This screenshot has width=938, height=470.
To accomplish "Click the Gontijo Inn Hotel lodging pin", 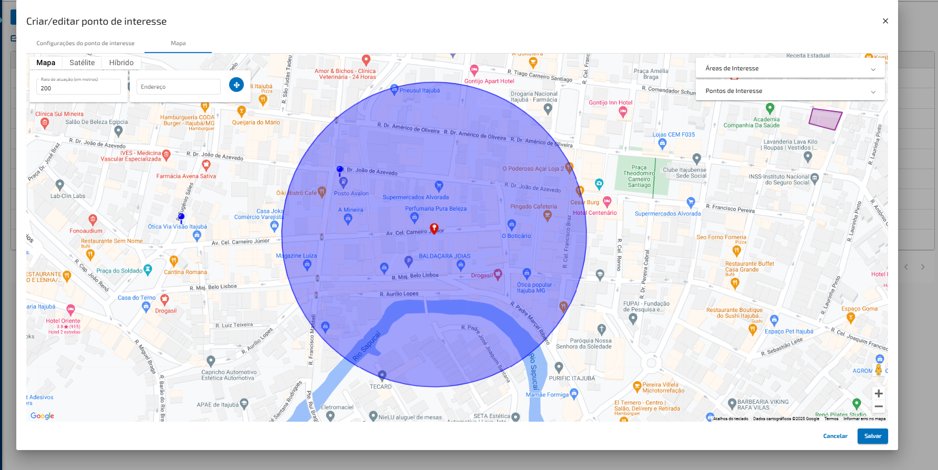I will tap(623, 111).
